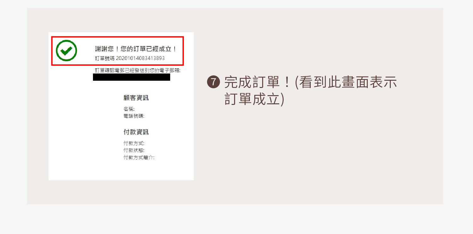473x234 pixels.
Task: Click the 付款方式: field label
Action: click(134, 144)
